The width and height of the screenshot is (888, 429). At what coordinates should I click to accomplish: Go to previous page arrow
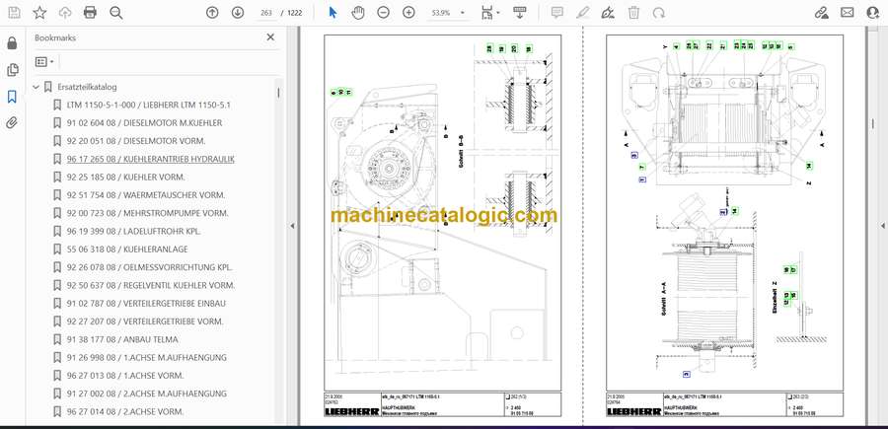click(212, 13)
